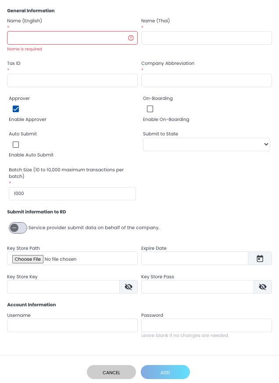This screenshot has height=383, width=279.
Task: Reveal the Key Store Pass value
Action: coord(262,287)
